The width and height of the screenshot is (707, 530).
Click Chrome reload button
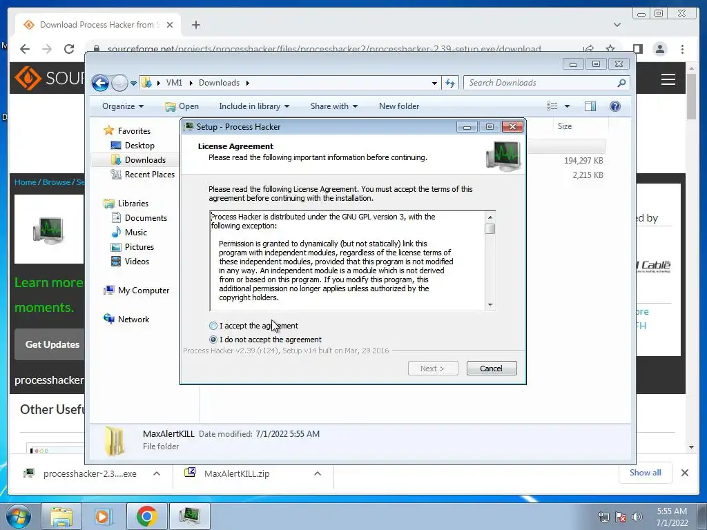click(x=69, y=49)
